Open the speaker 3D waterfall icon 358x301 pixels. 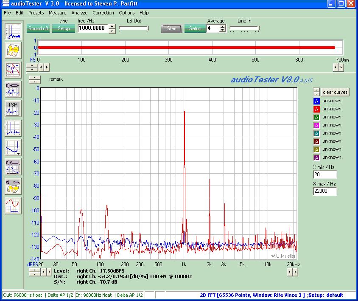coord(13,186)
